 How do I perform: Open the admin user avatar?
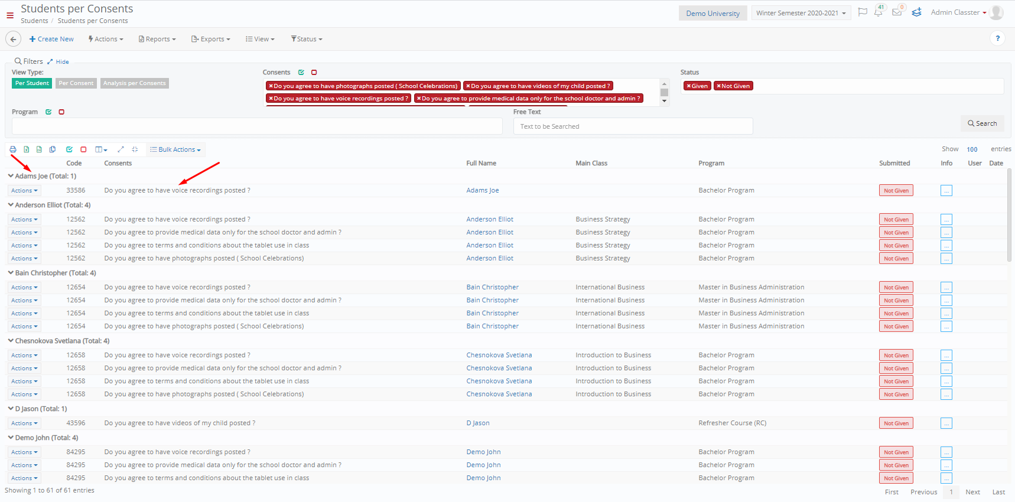(x=996, y=12)
